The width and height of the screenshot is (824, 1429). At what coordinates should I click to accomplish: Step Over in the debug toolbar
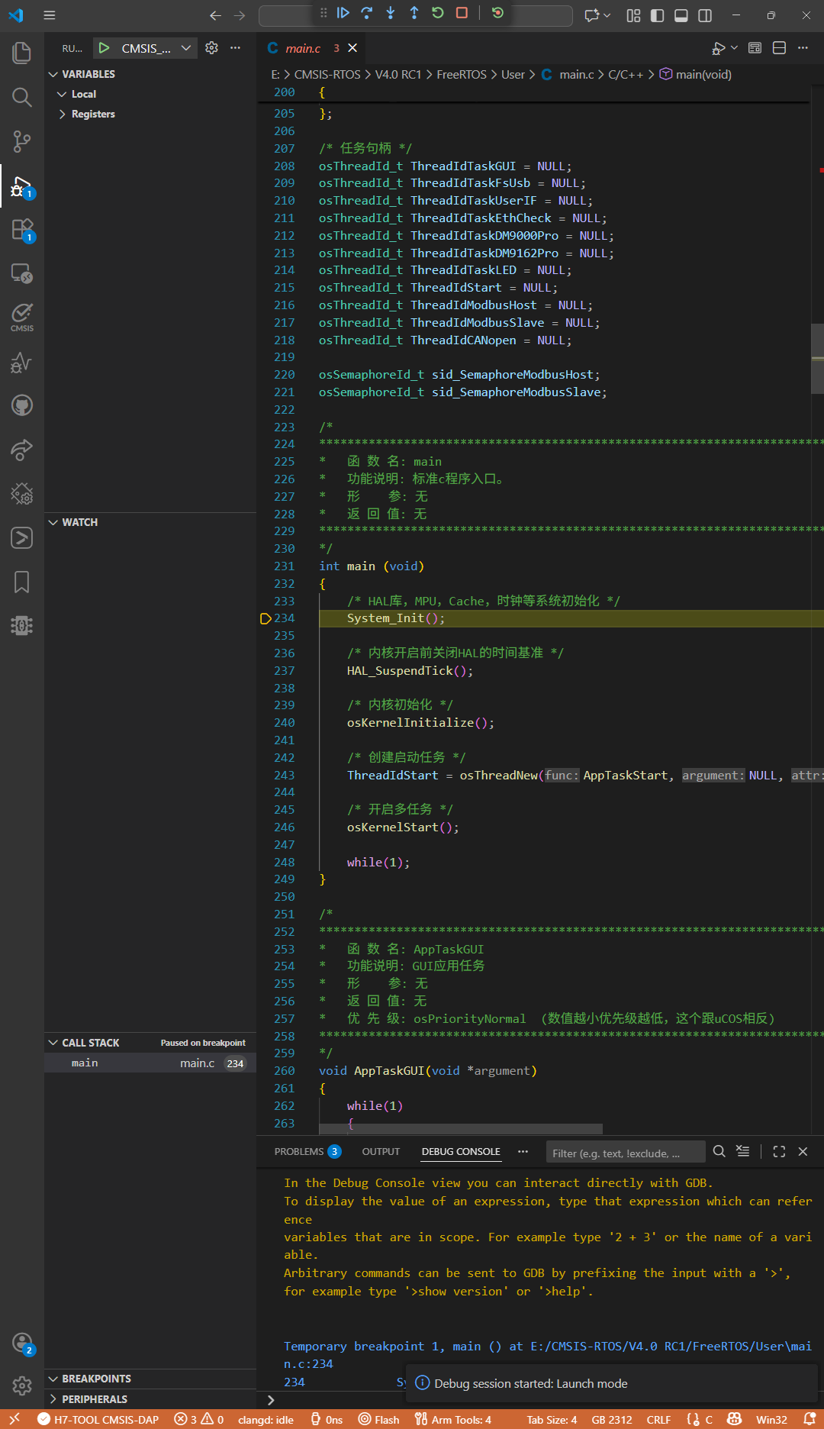tap(367, 13)
